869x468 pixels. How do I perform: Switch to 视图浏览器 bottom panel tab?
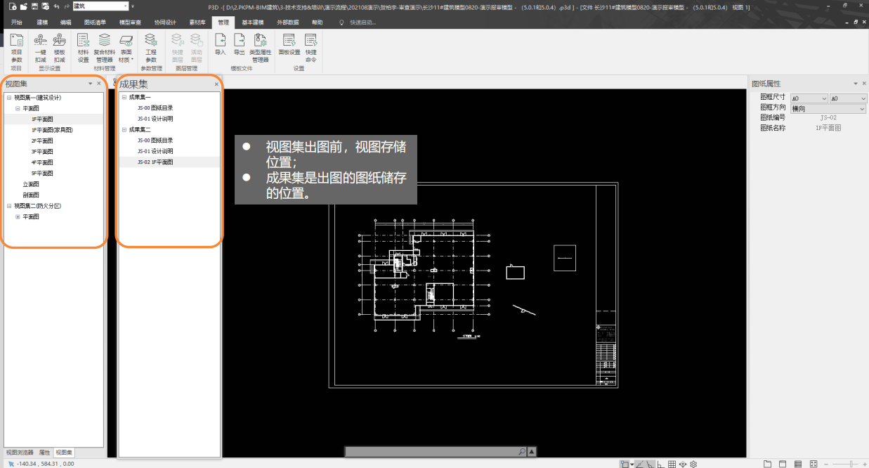19,453
